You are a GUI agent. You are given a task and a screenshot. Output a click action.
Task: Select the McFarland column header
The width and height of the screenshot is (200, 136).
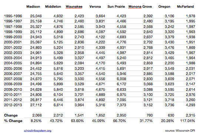click(x=186, y=7)
